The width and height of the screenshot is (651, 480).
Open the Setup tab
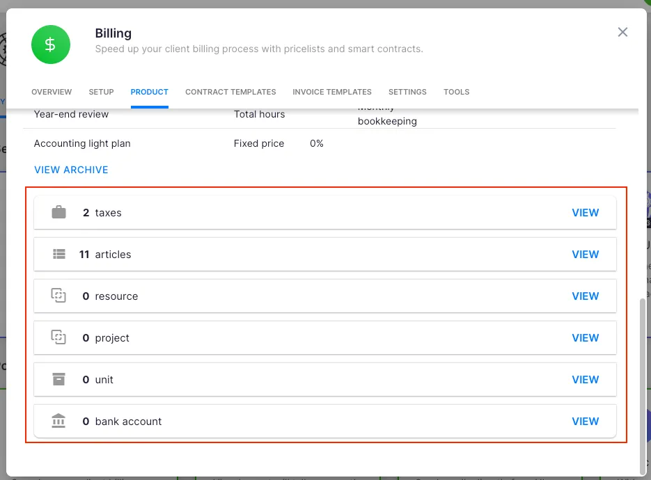pyautogui.click(x=102, y=92)
